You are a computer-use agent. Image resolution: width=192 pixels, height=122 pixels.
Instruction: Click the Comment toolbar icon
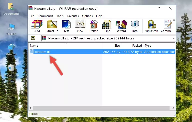pos(166,26)
